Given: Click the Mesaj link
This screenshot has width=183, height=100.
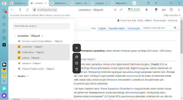Looking at the screenshot, I should coord(140,21).
